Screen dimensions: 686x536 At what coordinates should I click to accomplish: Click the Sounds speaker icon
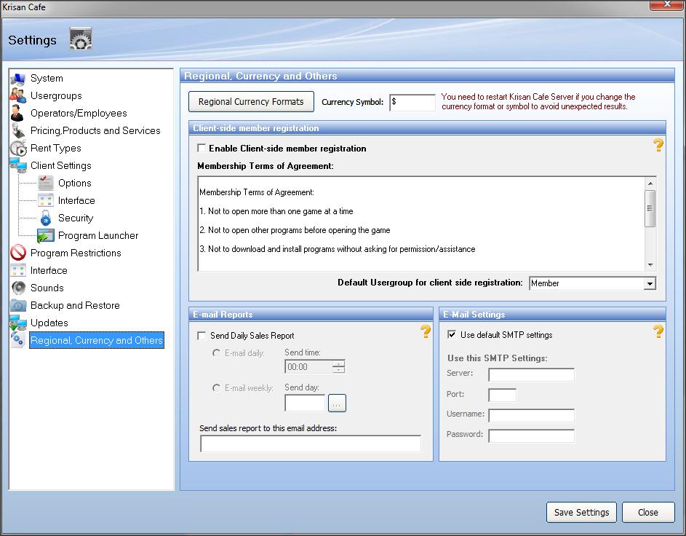(18, 288)
